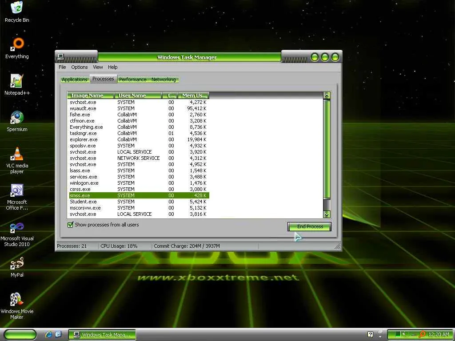
Task: Sort by the Mem Usage column header
Action: pyautogui.click(x=194, y=95)
